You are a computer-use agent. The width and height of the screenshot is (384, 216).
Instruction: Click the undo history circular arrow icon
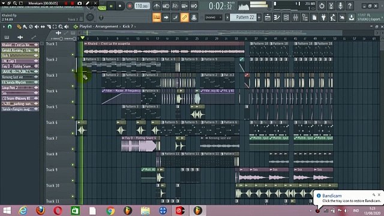pos(322,6)
